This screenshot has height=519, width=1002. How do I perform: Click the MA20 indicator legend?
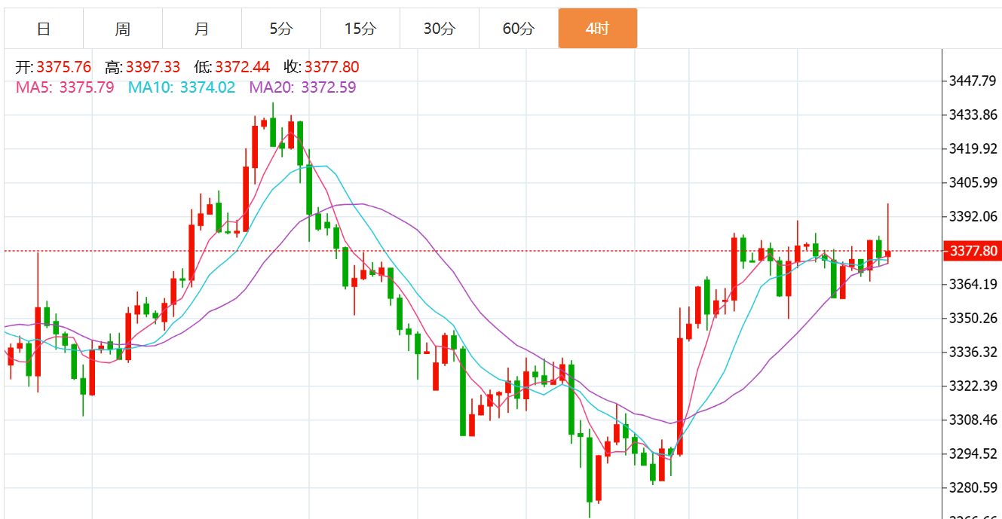coord(302,87)
